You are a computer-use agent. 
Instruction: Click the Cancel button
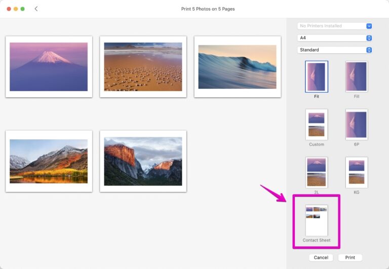coord(321,257)
